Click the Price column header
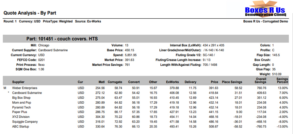This screenshot has height=134, width=293. coord(215,82)
